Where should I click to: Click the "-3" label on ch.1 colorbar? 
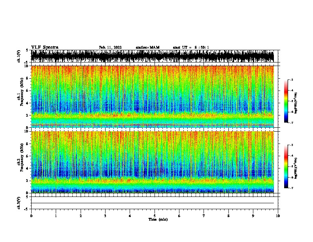click(291, 80)
